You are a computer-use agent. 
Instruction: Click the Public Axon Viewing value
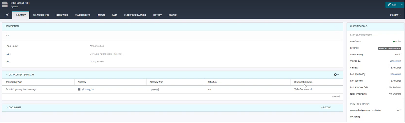[x=398, y=54]
